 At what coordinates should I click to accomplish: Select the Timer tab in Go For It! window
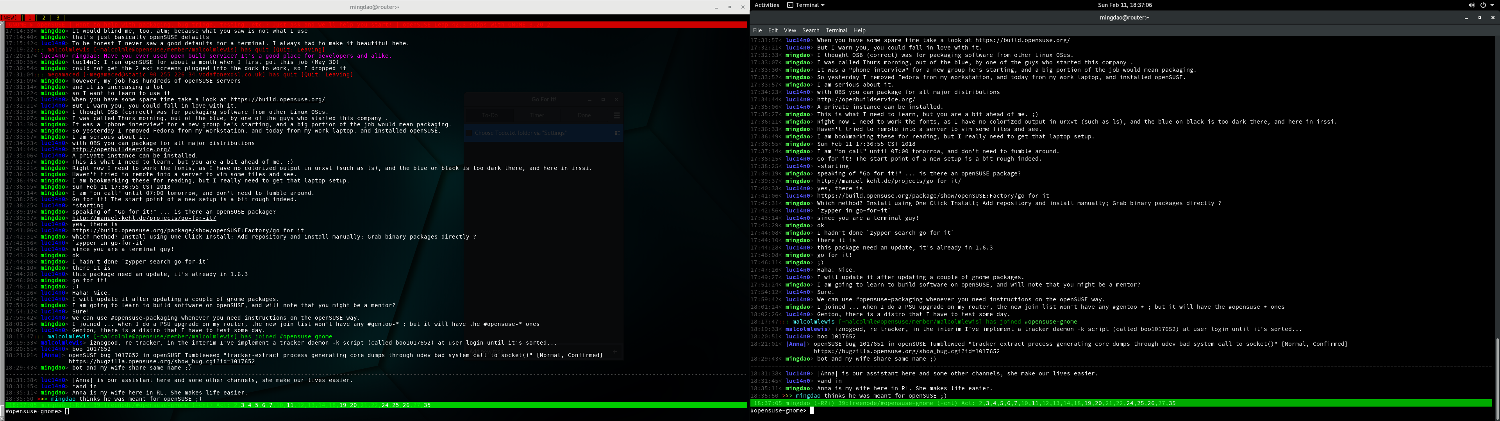click(x=537, y=115)
